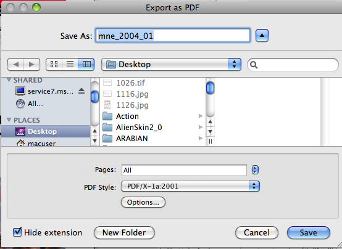342x249 pixels.
Task: Collapse the SHARED sidebar section
Action: (x=9, y=80)
